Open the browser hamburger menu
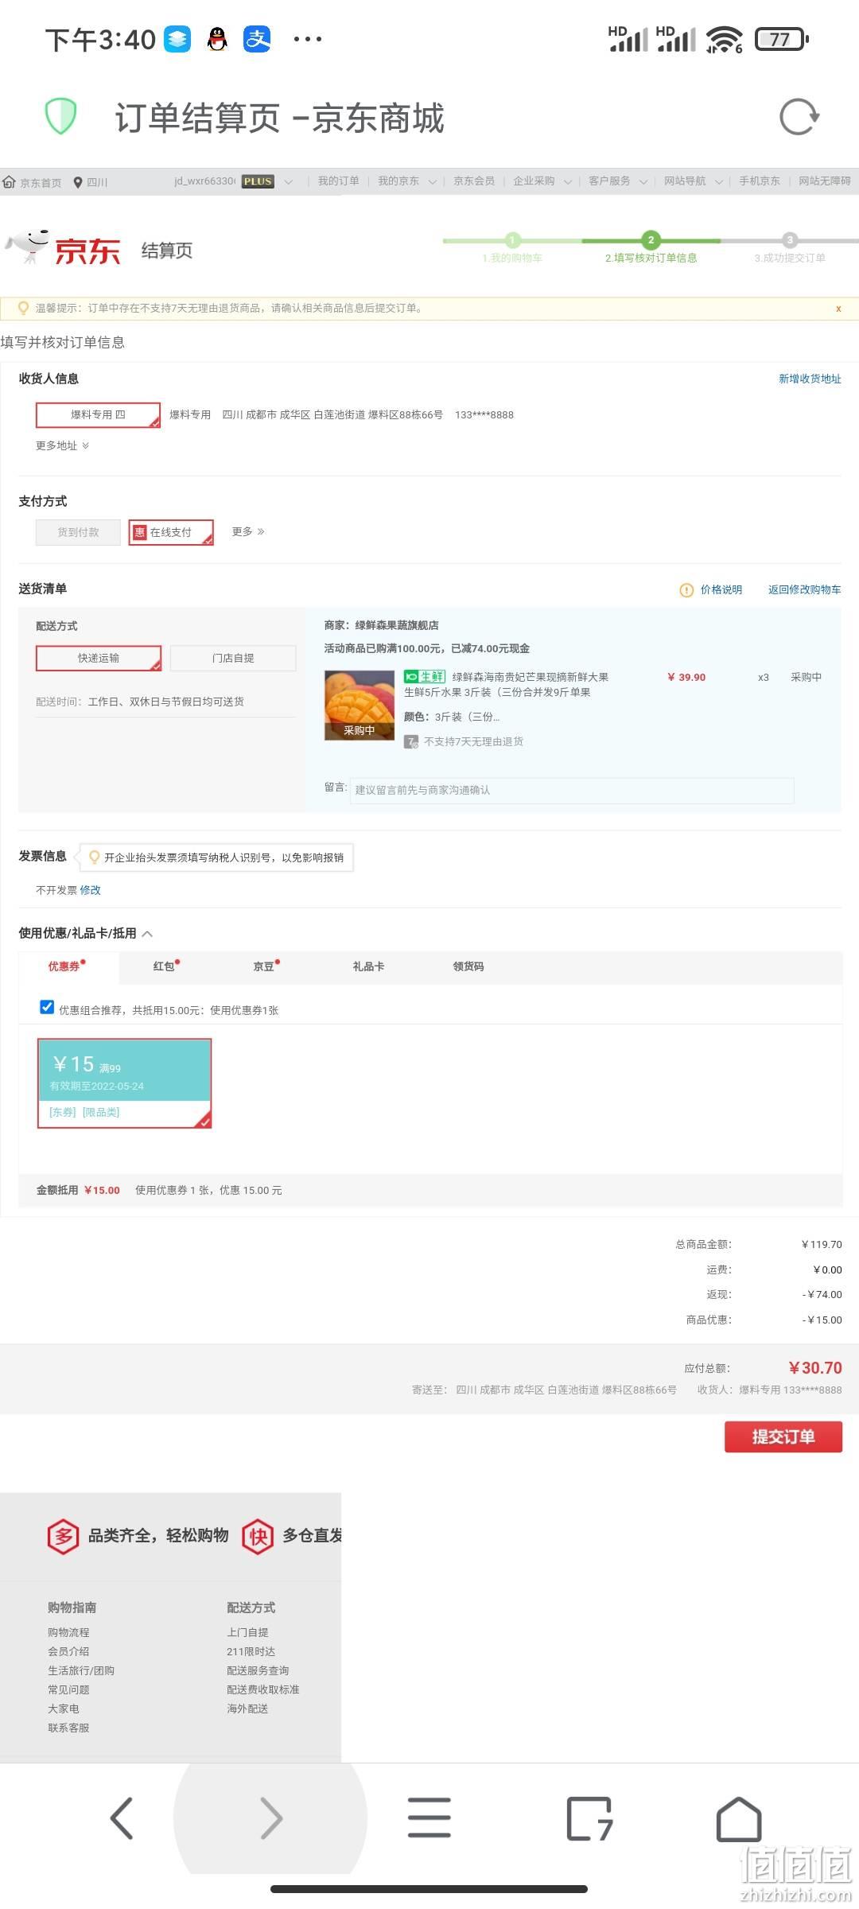This screenshot has height=1909, width=859. 429,1818
